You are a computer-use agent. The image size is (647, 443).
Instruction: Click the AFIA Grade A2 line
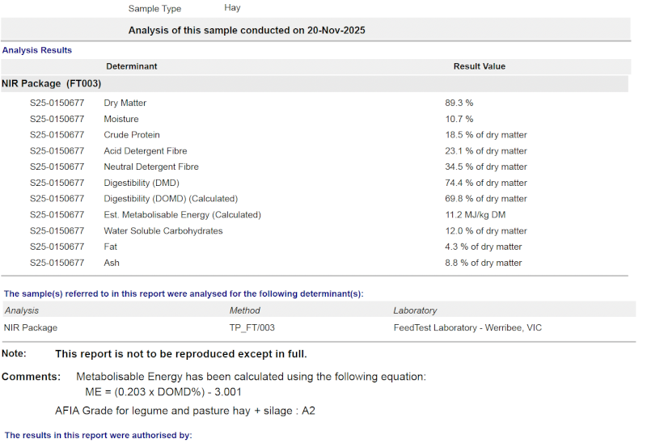185,411
